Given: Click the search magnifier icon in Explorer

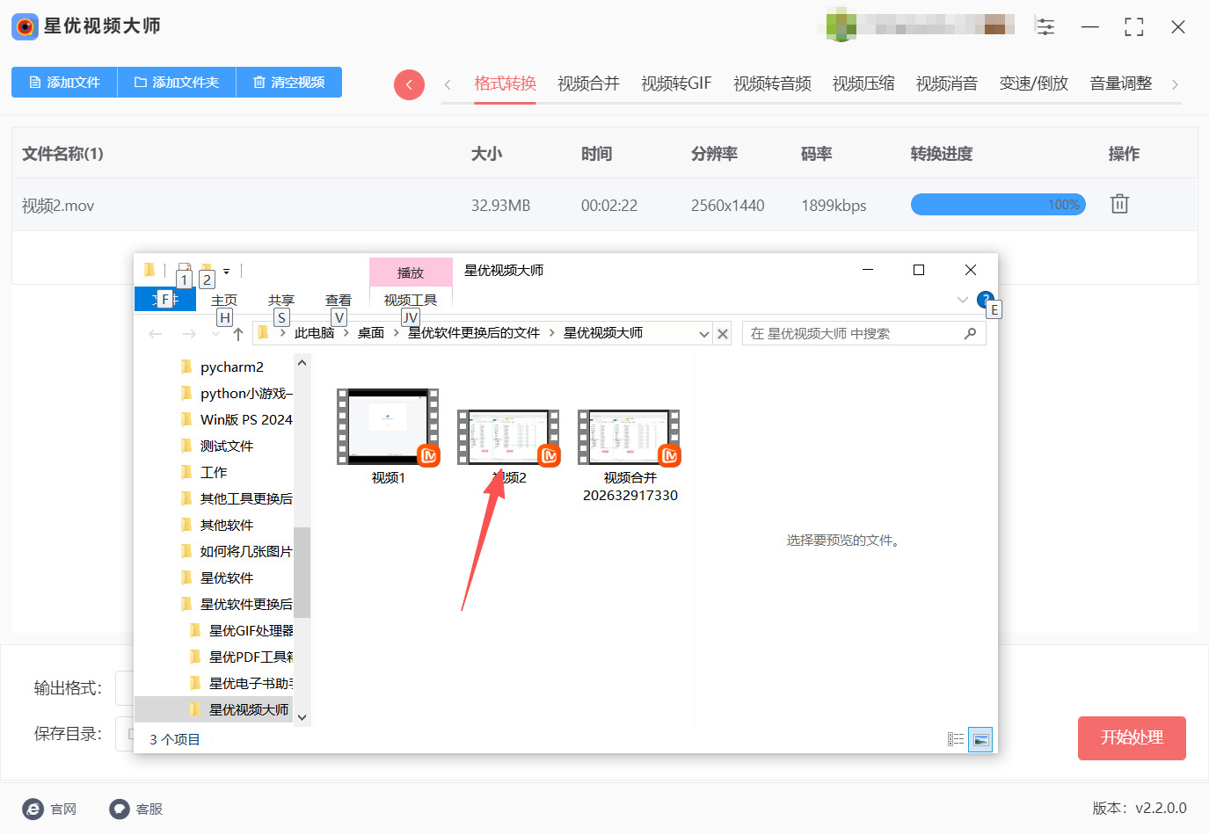Looking at the screenshot, I should pos(970,334).
